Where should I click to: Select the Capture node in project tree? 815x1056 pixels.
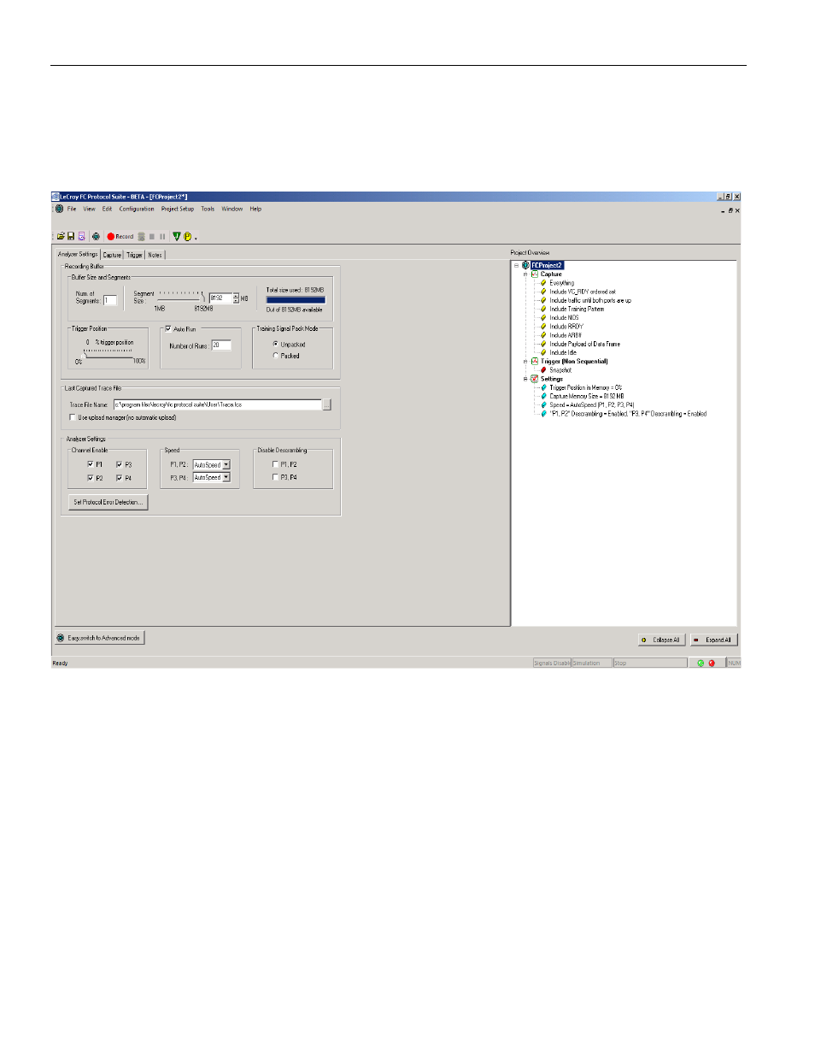(551, 274)
